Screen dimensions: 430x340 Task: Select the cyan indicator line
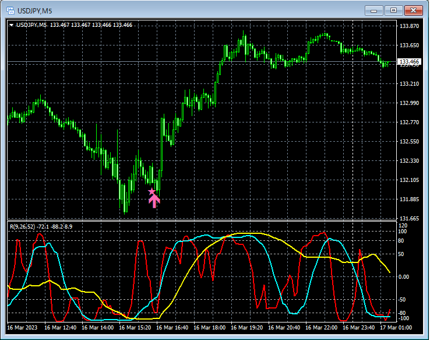pyautogui.click(x=274, y=275)
